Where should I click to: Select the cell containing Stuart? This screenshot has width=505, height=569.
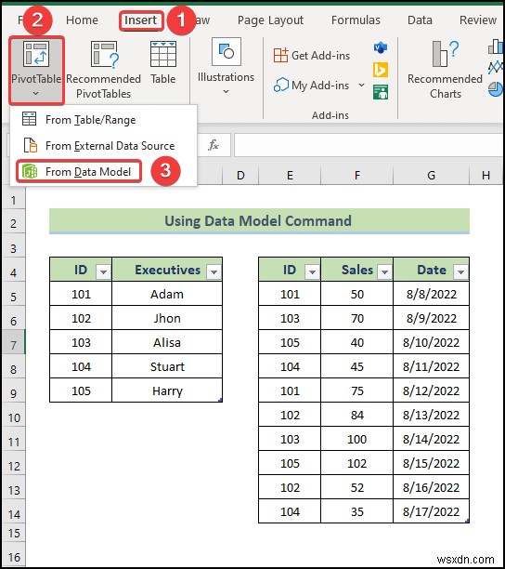167,366
